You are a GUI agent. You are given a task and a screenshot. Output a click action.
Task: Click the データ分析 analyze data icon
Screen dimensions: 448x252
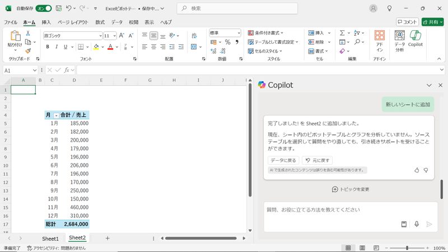pos(399,41)
